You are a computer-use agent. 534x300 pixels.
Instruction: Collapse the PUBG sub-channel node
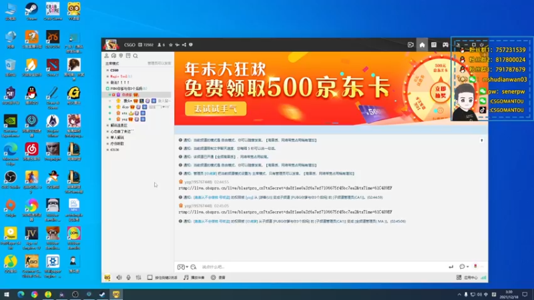(x=107, y=89)
